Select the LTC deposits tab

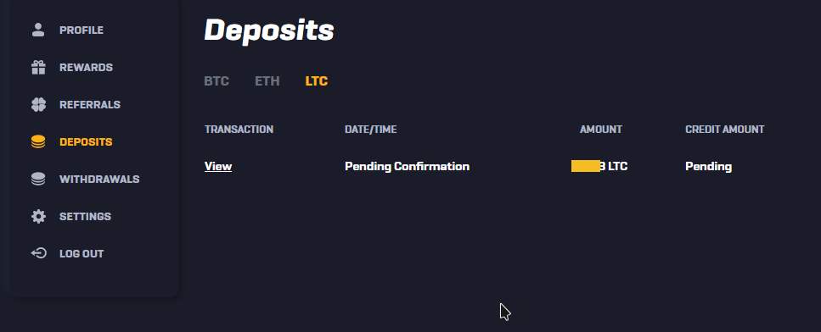[316, 81]
